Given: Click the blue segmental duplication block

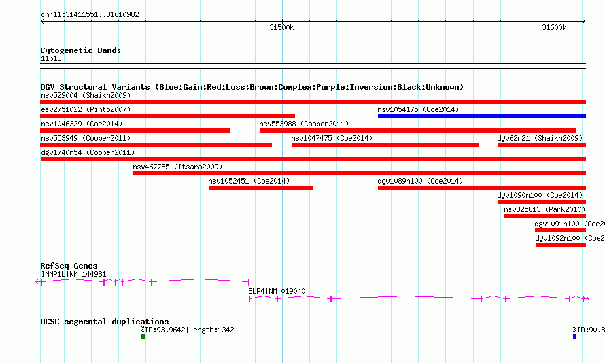Looking at the screenshot, I should [x=574, y=336].
